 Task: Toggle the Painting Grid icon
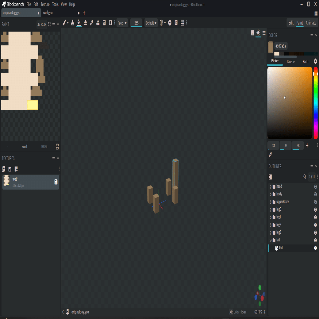[x=183, y=23]
